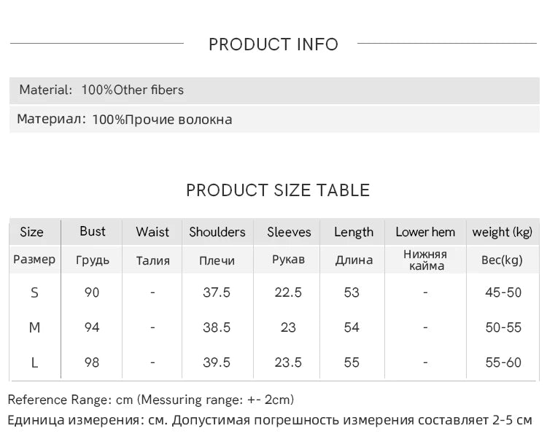This screenshot has height=447, width=547.
Task: Select the size M row label
Action: click(x=34, y=327)
